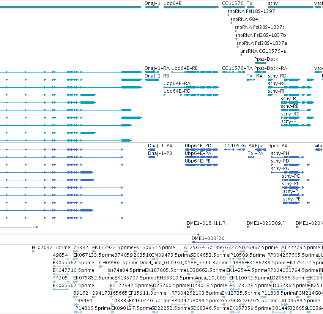Click the DnaJ-1 gene label
323x314 pixels.
153,3
